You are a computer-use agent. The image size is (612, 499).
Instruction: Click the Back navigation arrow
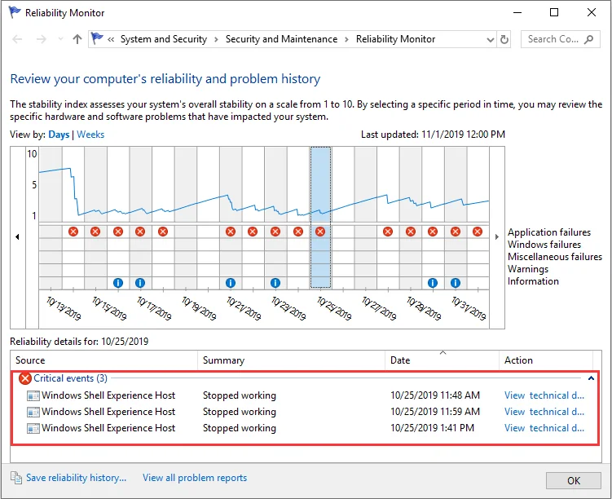point(18,39)
